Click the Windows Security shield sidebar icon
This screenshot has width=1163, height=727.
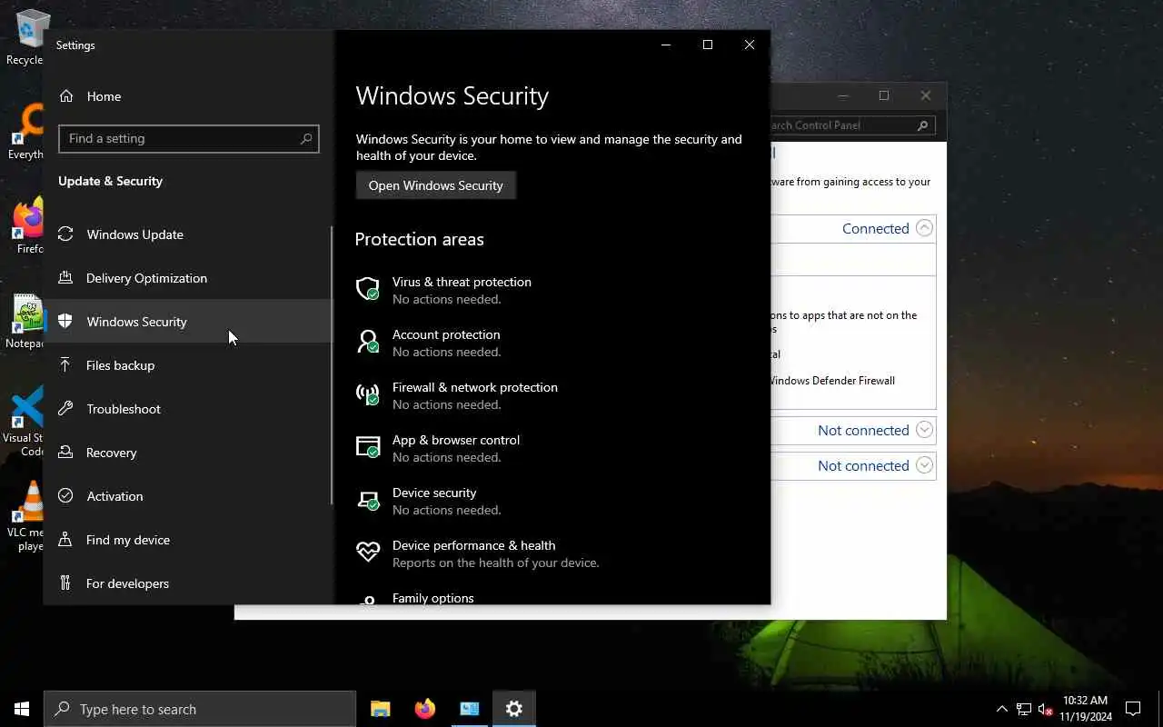pos(65,322)
